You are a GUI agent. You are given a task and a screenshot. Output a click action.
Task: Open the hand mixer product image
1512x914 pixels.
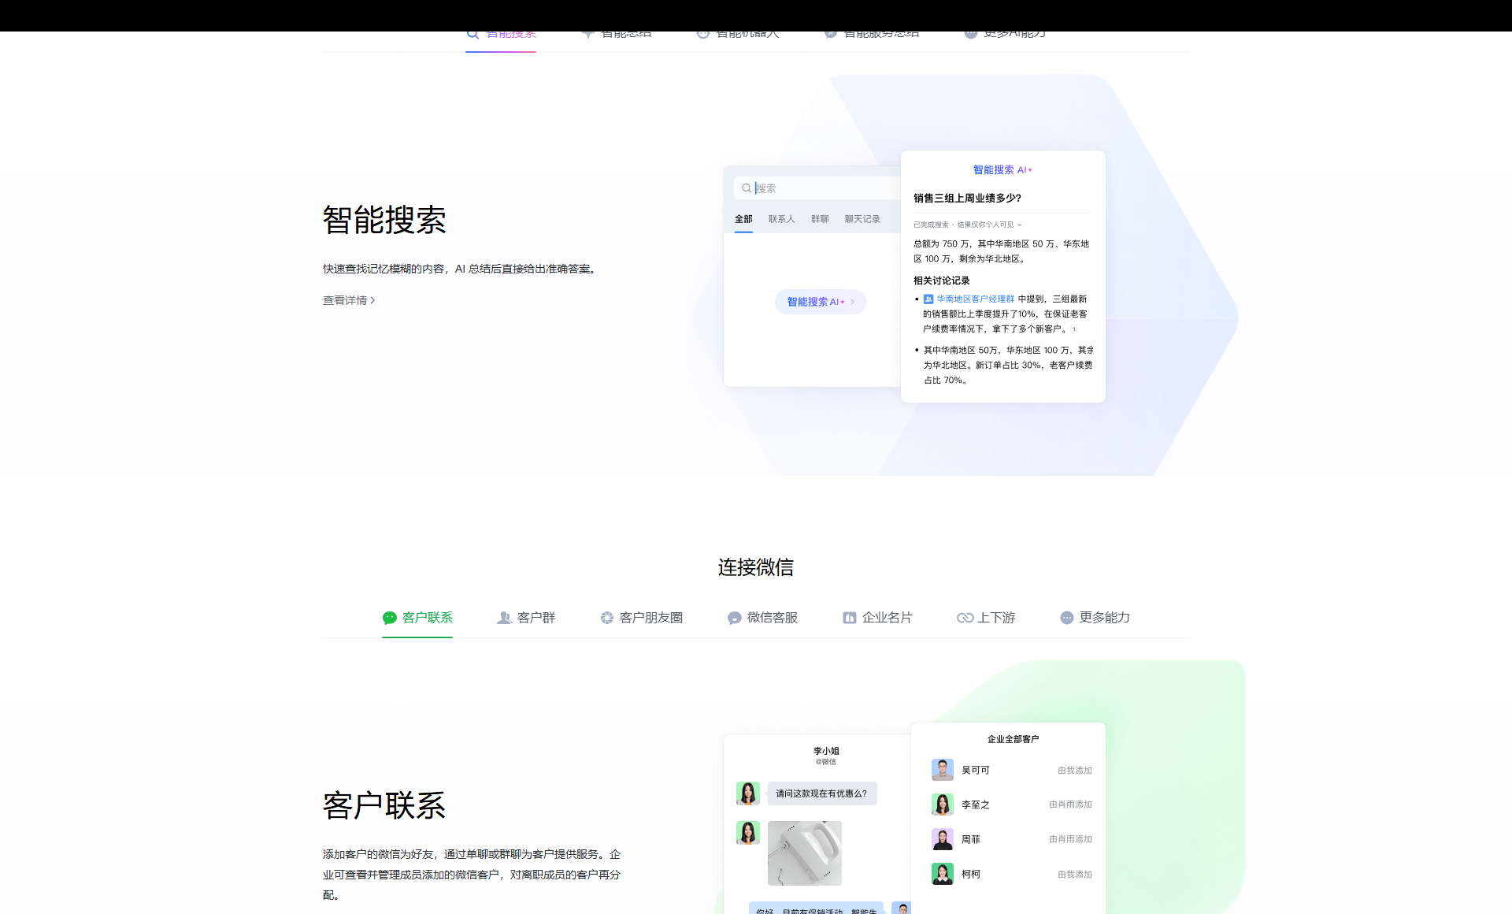pos(805,853)
